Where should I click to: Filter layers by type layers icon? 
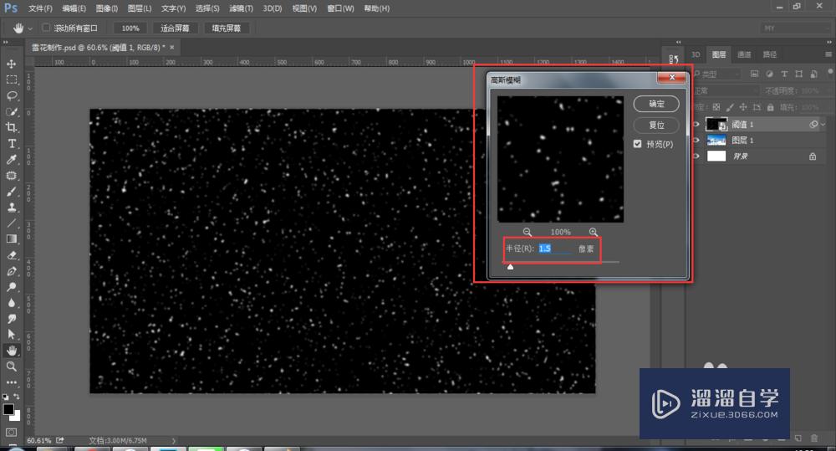click(784, 74)
